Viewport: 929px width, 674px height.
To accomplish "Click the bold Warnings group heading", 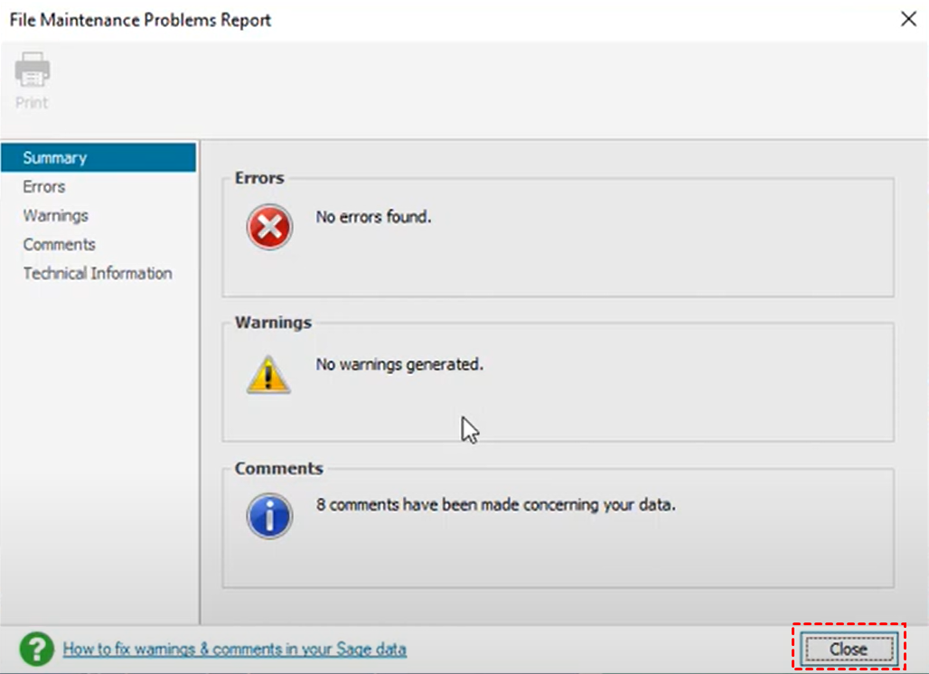I will tap(273, 323).
